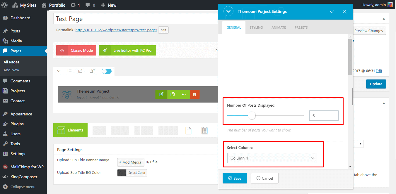Open Projects in the sidebar
The width and height of the screenshot is (396, 194).
(x=23, y=91)
